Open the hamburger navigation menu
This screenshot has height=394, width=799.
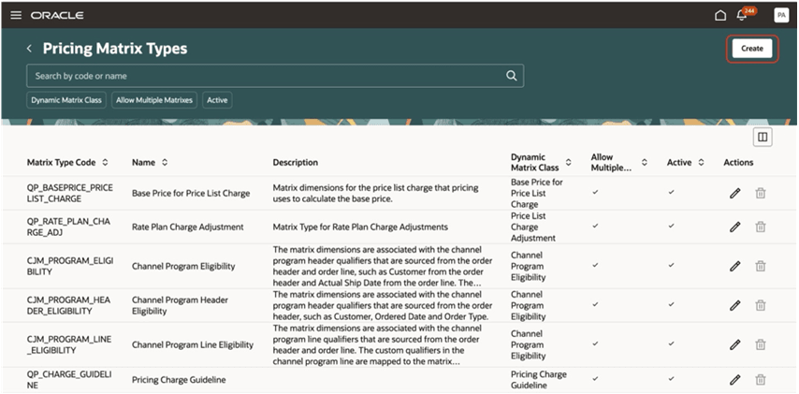tap(16, 15)
